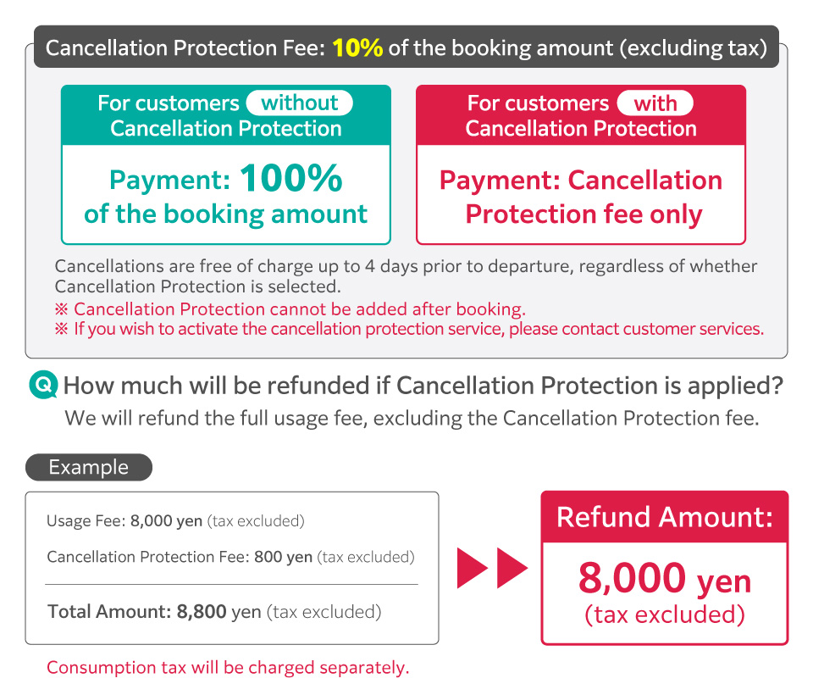Click the "Payment: Cancellation Protection fee only" box

(581, 196)
